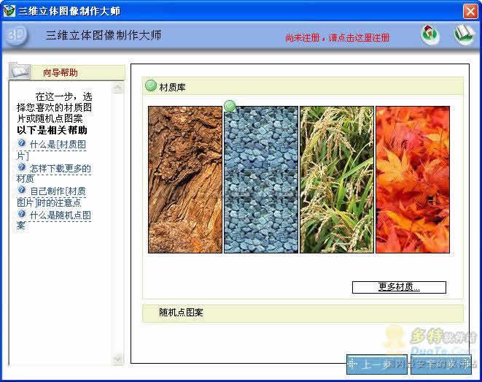The height and width of the screenshot is (382, 482).
Task: Click the red-green round icon in header
Action: point(430,35)
